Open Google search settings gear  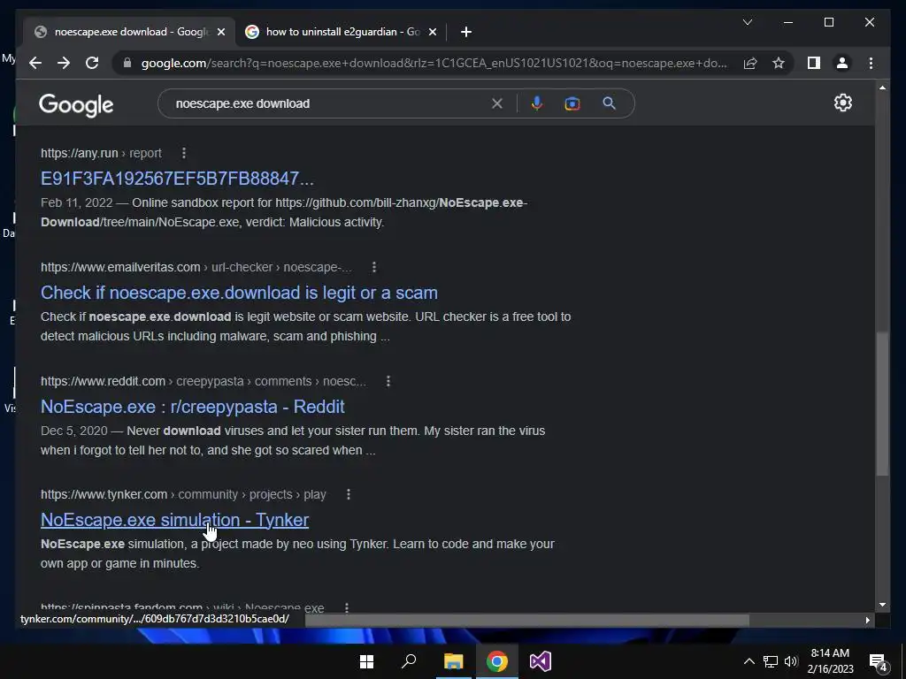(842, 103)
